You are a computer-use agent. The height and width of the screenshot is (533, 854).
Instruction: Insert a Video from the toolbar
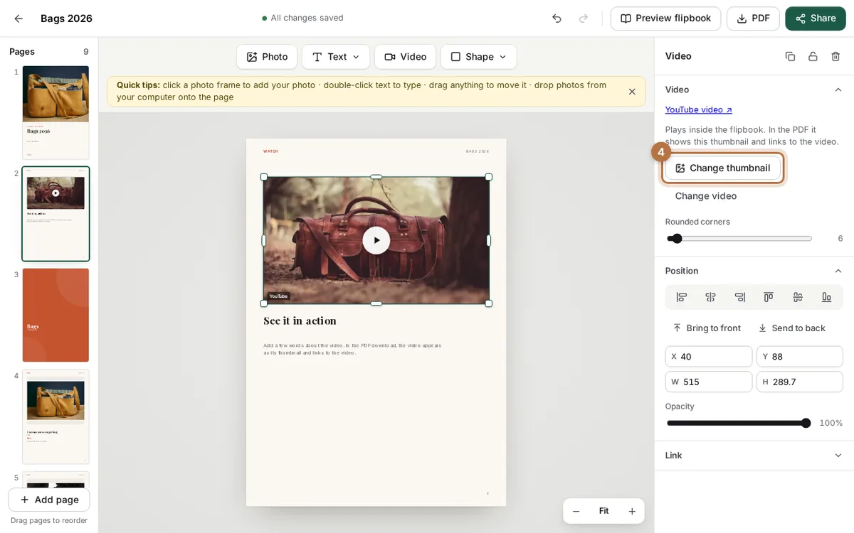pos(405,57)
